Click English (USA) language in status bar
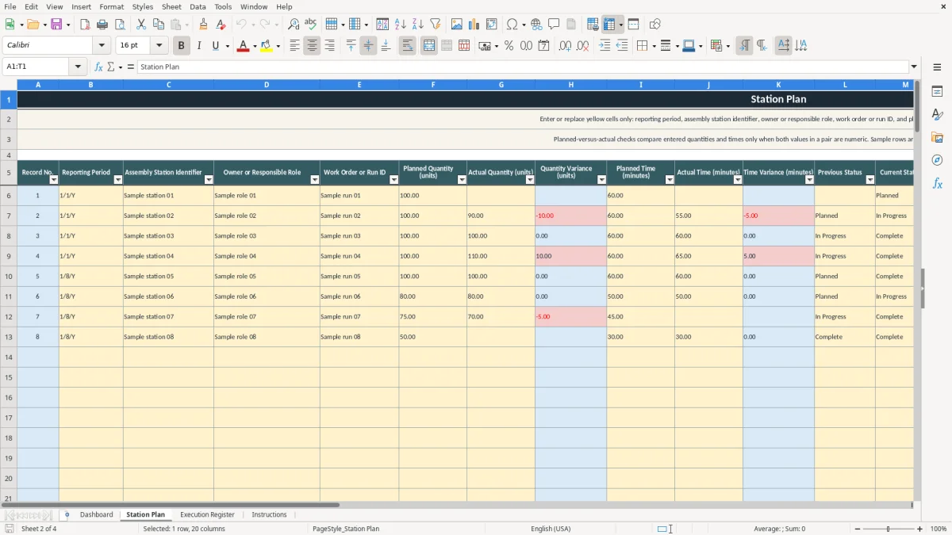This screenshot has height=535, width=952. tap(551, 529)
